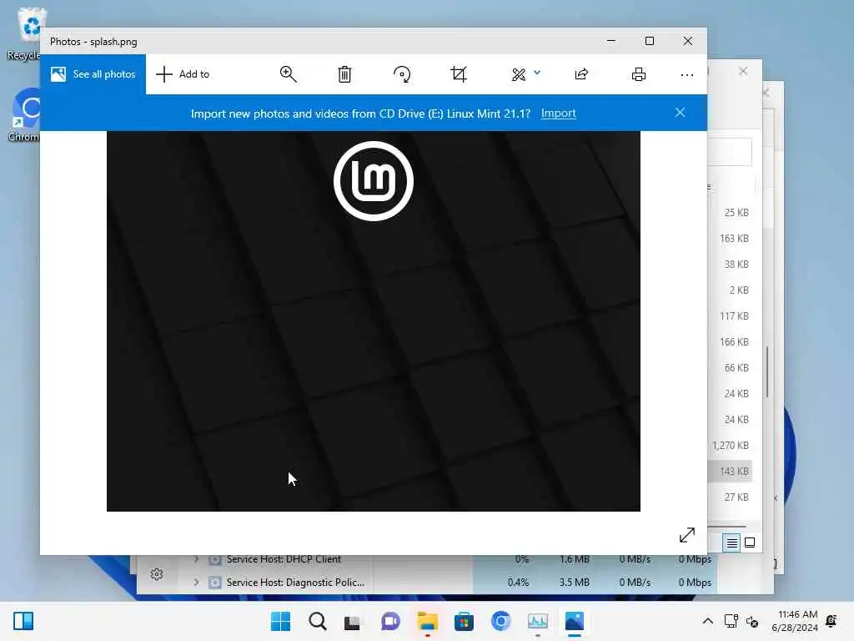Show hidden tray icons chevron
The height and width of the screenshot is (641, 854).
707,621
